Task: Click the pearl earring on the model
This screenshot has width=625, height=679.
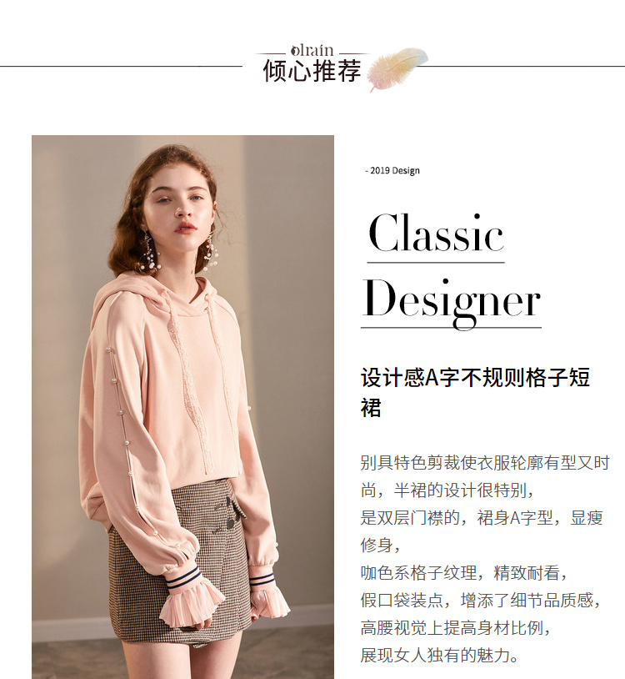Action: (150, 252)
